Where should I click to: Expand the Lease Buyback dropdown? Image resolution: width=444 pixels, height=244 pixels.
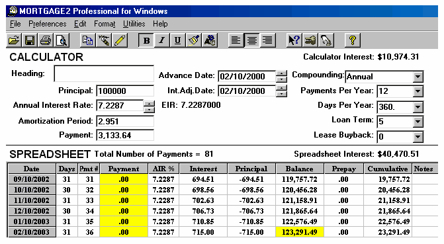[418, 137]
